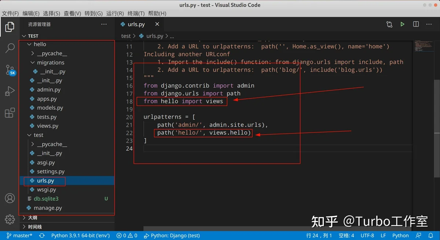Image resolution: width=440 pixels, height=240 pixels.
Task: Expand the 大纲 outline section
Action: (x=67, y=218)
